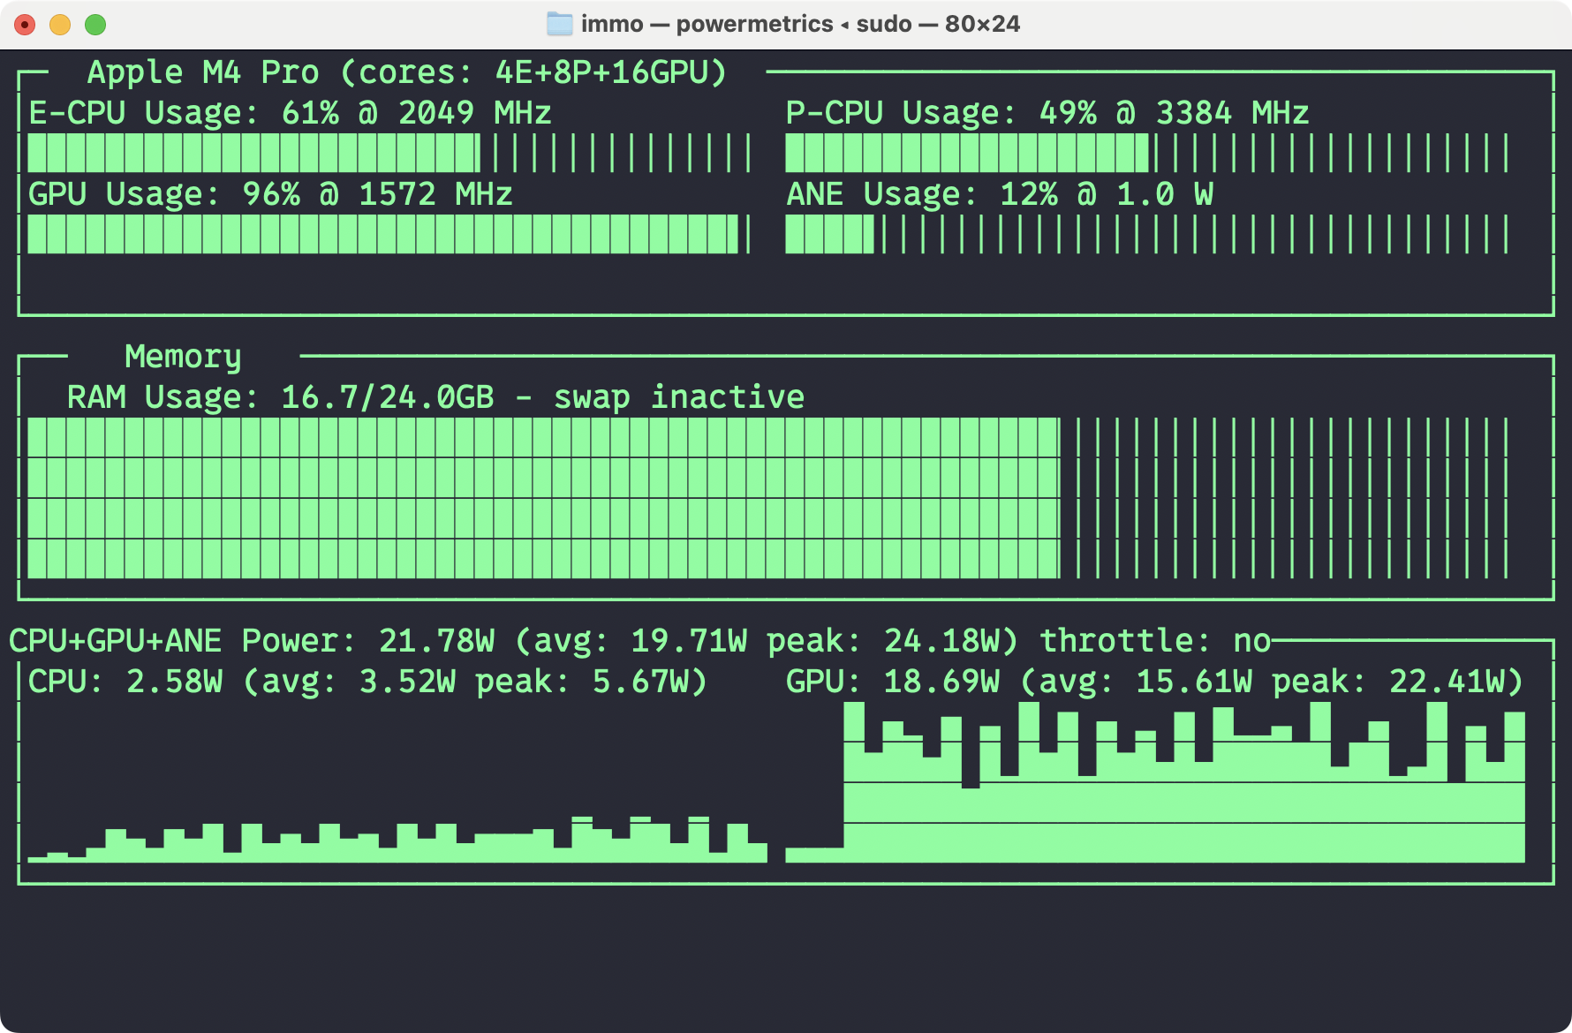Click the 'Memory' section heading
Screen dimensions: 1572x1033
coord(183,357)
